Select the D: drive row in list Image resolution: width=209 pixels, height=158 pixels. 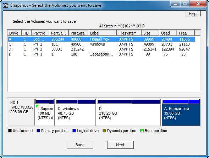point(101,49)
